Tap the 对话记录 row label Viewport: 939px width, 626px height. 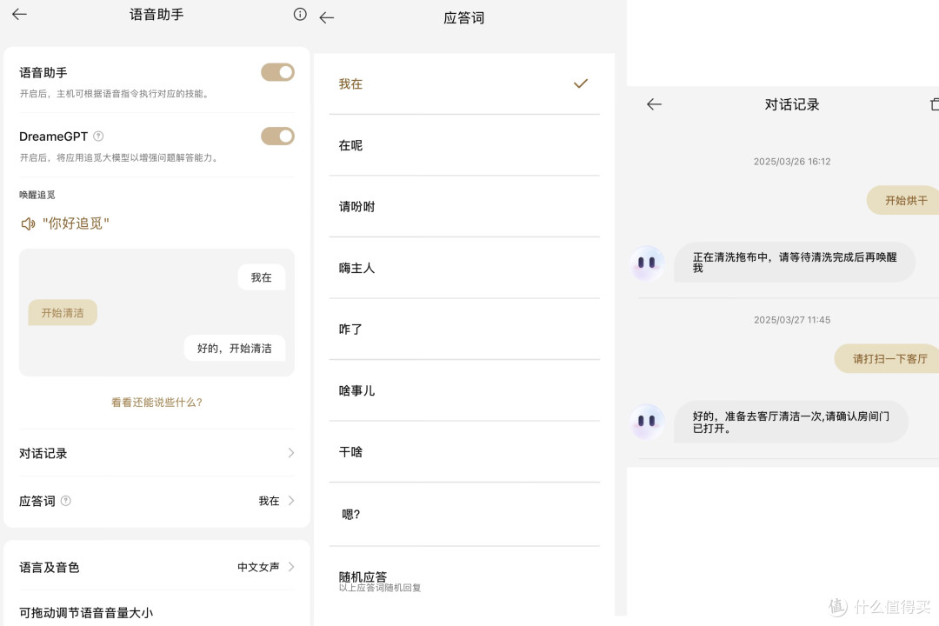pos(43,454)
